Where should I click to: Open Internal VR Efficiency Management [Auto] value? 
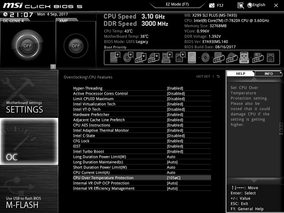point(172,189)
